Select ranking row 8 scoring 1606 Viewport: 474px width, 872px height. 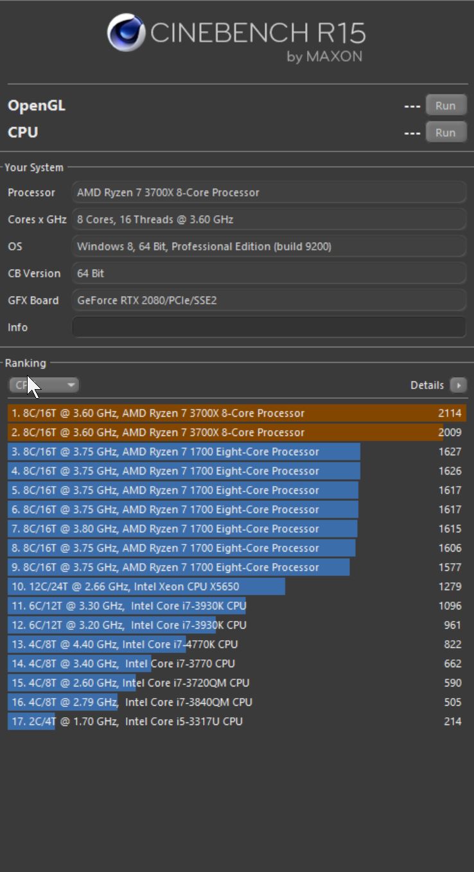[237, 548]
